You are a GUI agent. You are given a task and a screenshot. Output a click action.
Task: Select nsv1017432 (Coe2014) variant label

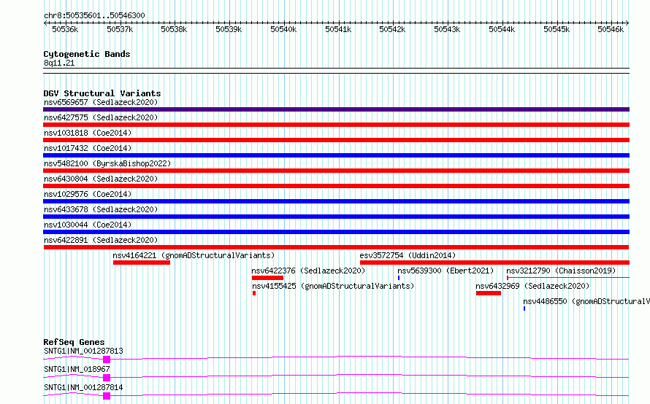88,148
